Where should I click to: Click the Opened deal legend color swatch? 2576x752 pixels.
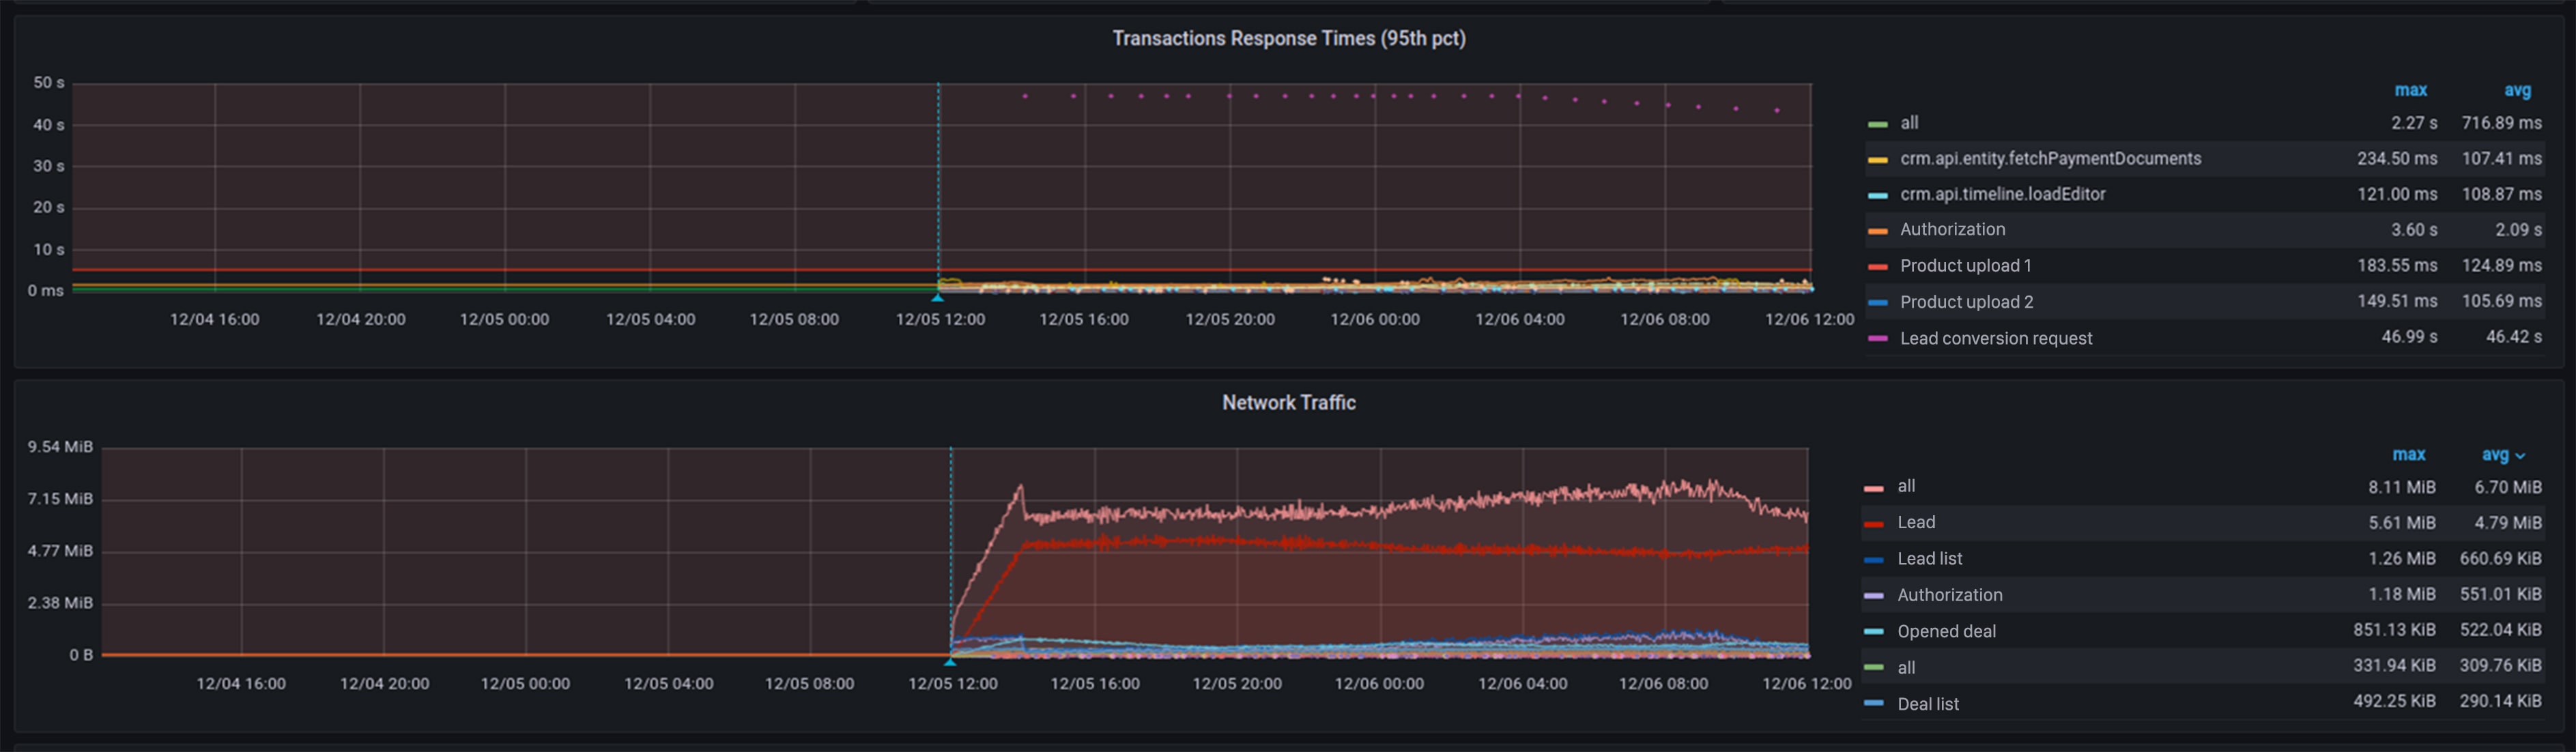(1874, 632)
